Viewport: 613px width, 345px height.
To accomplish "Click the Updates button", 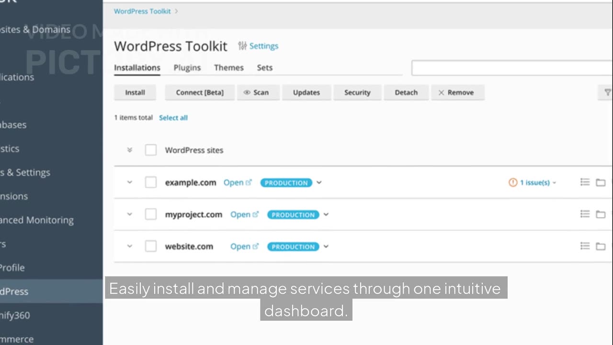I will [306, 92].
